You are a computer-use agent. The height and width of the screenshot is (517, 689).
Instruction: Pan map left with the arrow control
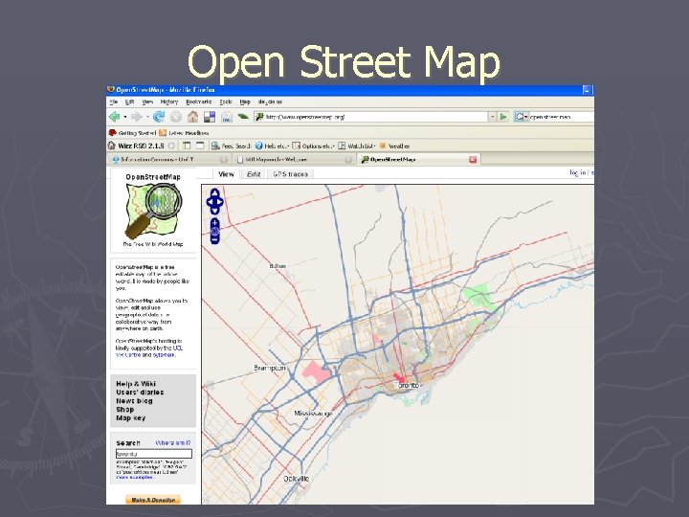coord(210,202)
